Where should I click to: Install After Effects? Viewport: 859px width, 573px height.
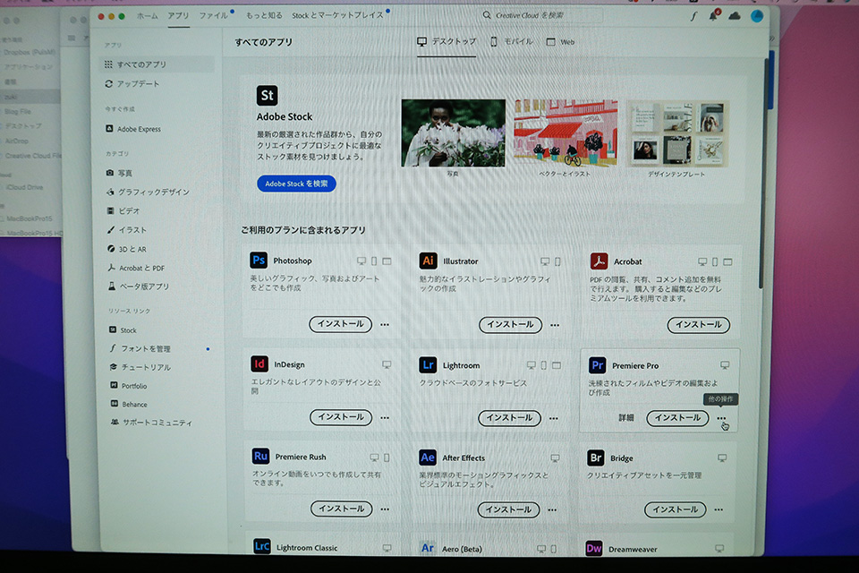click(x=508, y=510)
